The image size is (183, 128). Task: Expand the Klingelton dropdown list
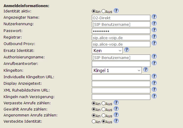117,71
